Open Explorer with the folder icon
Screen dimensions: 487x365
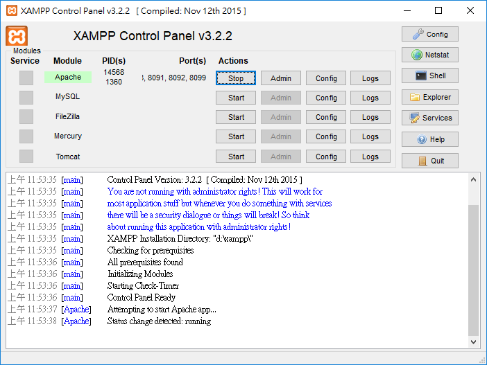click(430, 97)
